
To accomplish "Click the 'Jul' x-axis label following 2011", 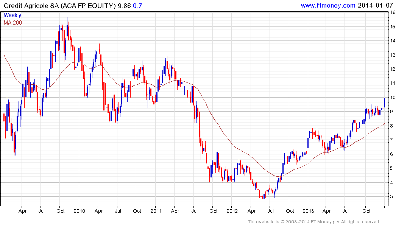I will coord(194,211).
